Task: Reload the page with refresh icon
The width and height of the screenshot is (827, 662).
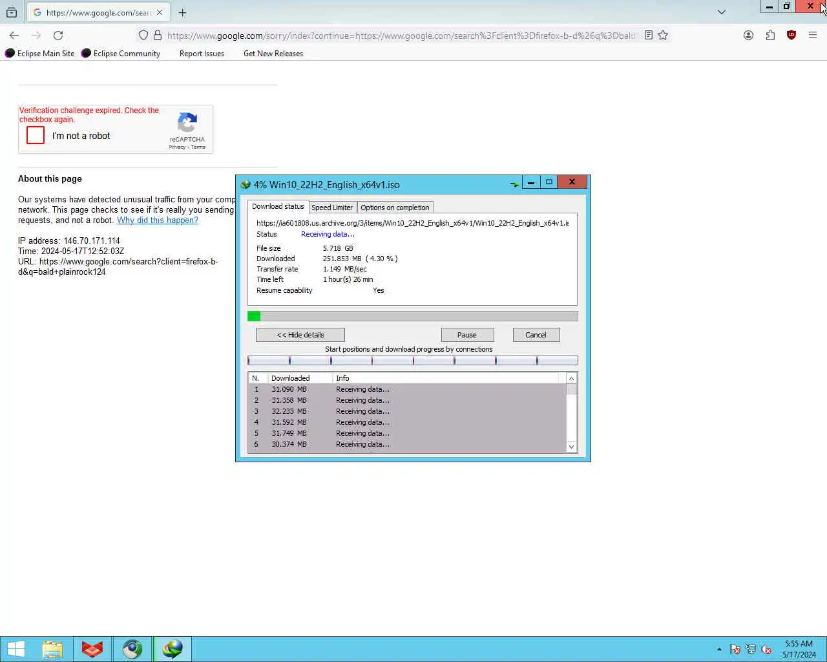Action: point(58,36)
